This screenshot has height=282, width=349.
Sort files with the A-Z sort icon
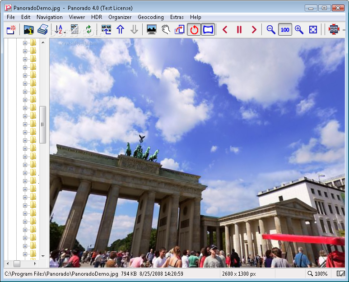(x=59, y=30)
